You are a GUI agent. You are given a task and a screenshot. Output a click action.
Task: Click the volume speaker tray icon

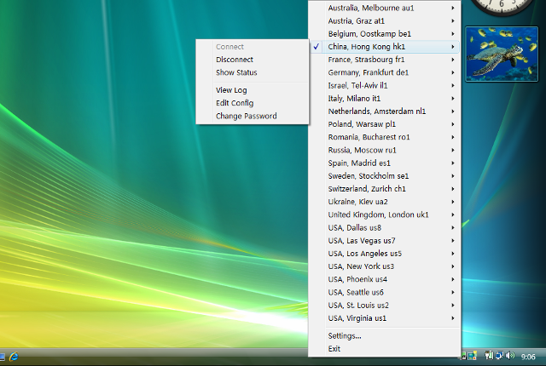pyautogui.click(x=510, y=355)
